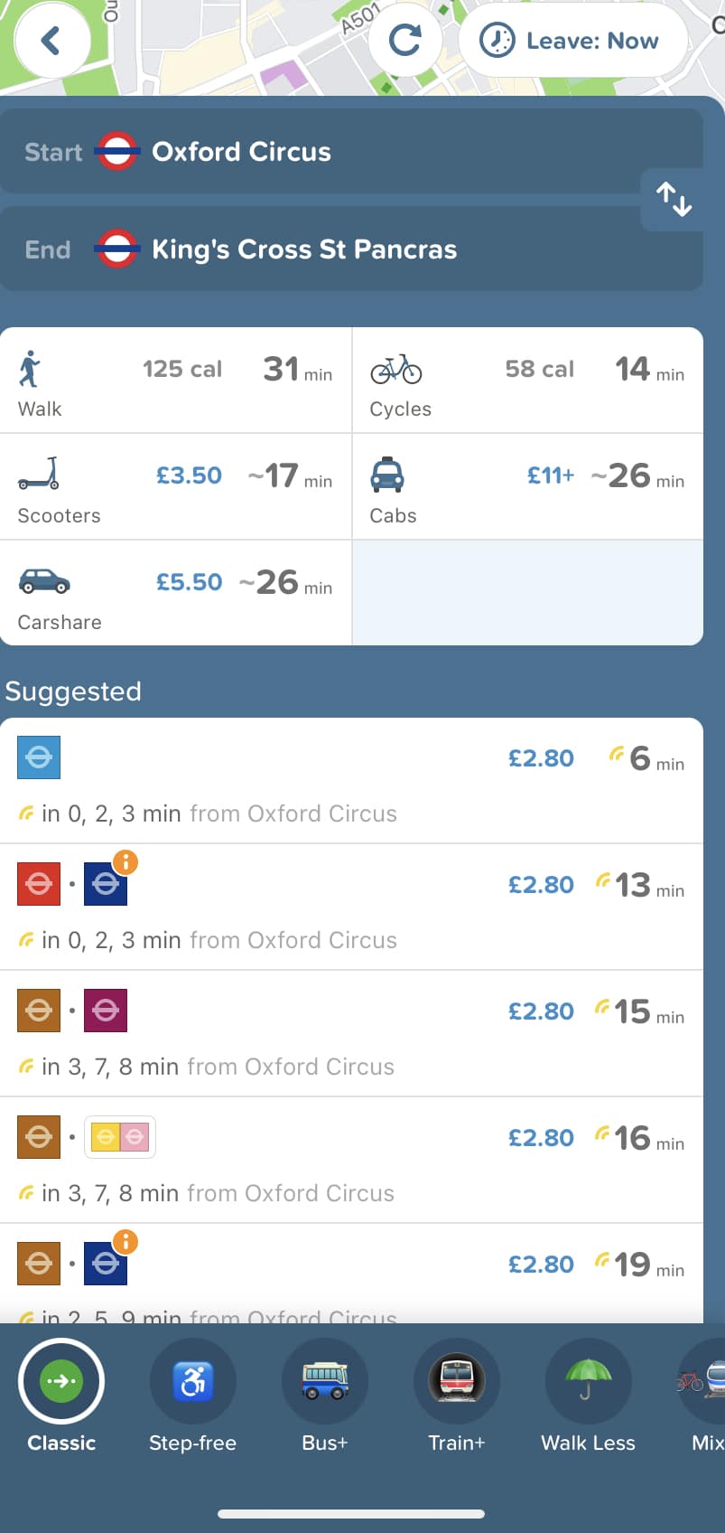
Task: Open the 15 min suggested route
Action: pyautogui.click(x=351, y=1034)
